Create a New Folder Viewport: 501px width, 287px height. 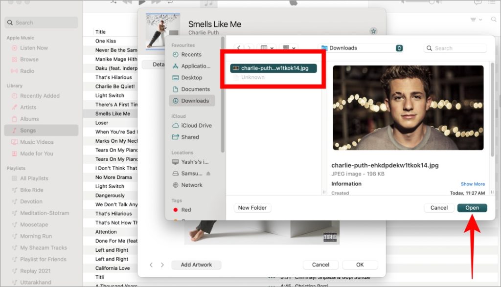252,208
